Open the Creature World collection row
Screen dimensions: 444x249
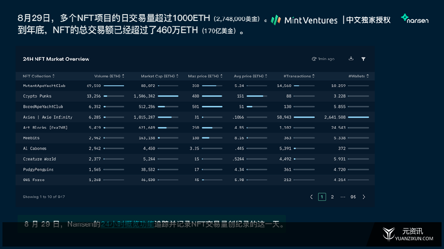(x=195, y=159)
